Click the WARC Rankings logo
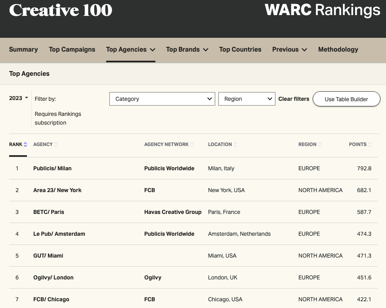Image resolution: width=386 pixels, height=308 pixels. coord(323,10)
